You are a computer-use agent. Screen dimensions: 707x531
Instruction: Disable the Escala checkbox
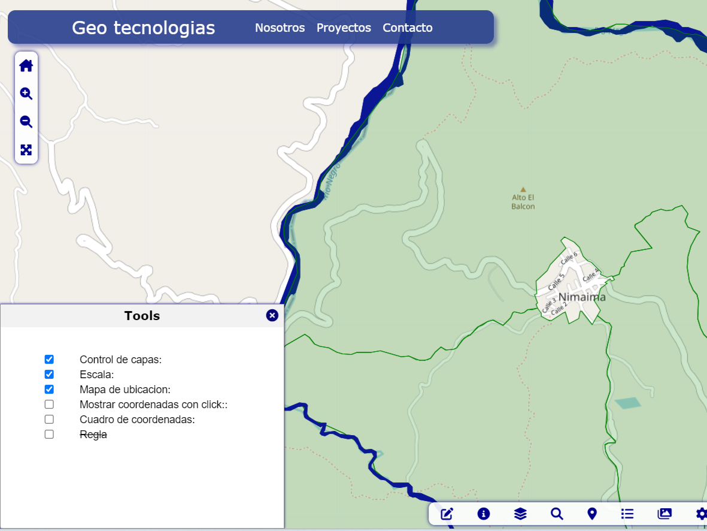(x=49, y=375)
